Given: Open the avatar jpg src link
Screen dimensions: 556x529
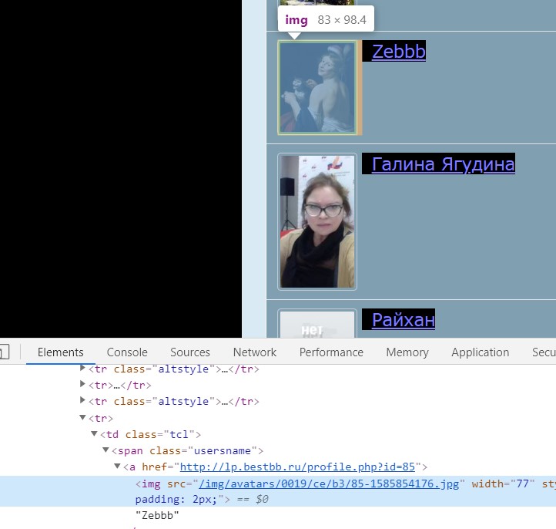Looking at the screenshot, I should coord(329,484).
